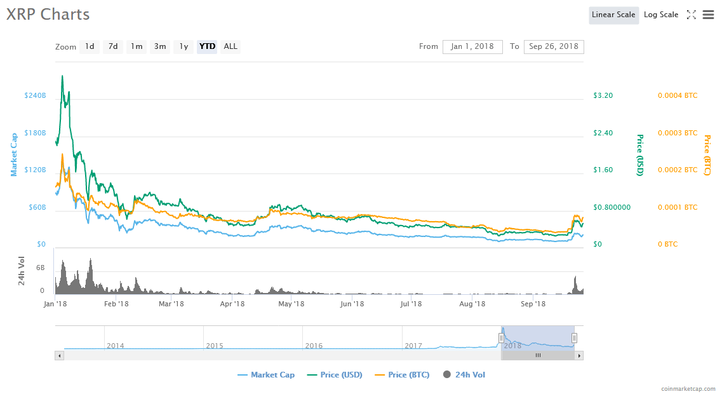Toggle Market Cap series in legend
The width and height of the screenshot is (722, 394).
point(266,375)
